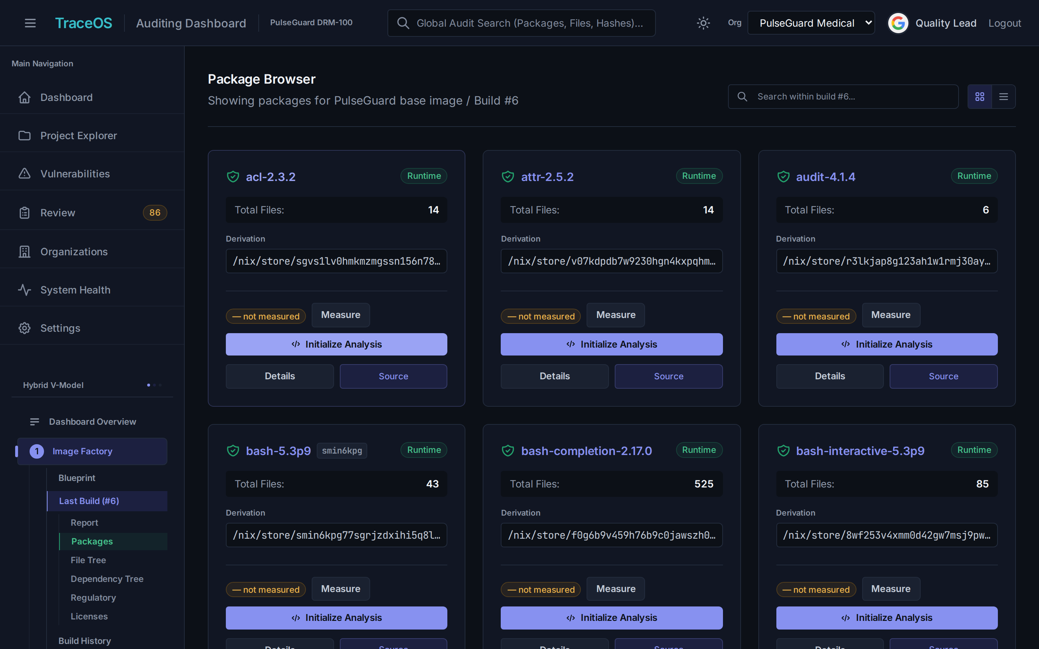Viewport: 1039px width, 649px height.
Task: Open the PulseGuard Medical org dropdown
Action: (x=811, y=23)
